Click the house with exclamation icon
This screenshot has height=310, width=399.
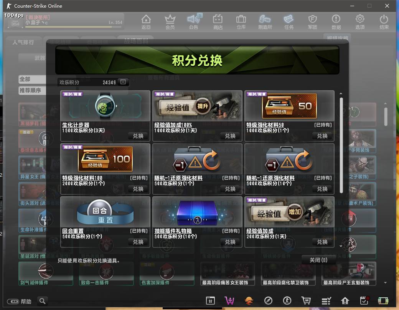345,301
